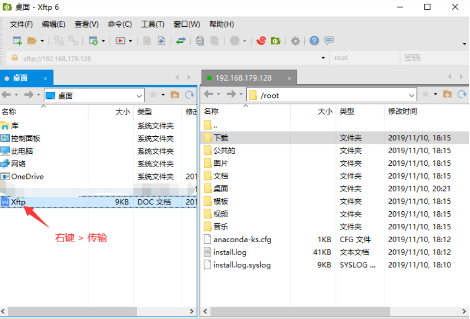Viewport: 470px width, 319px height.
Task: Go to parent folder in local panel
Action: pyautogui.click(x=175, y=95)
